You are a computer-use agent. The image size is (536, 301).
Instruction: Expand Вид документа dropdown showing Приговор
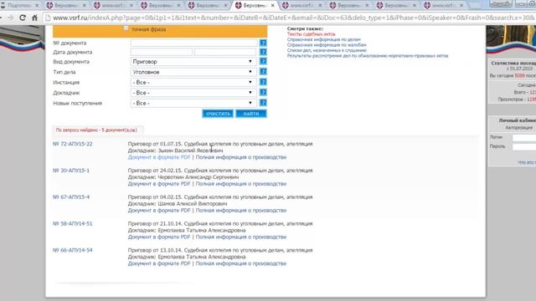pyautogui.click(x=193, y=61)
